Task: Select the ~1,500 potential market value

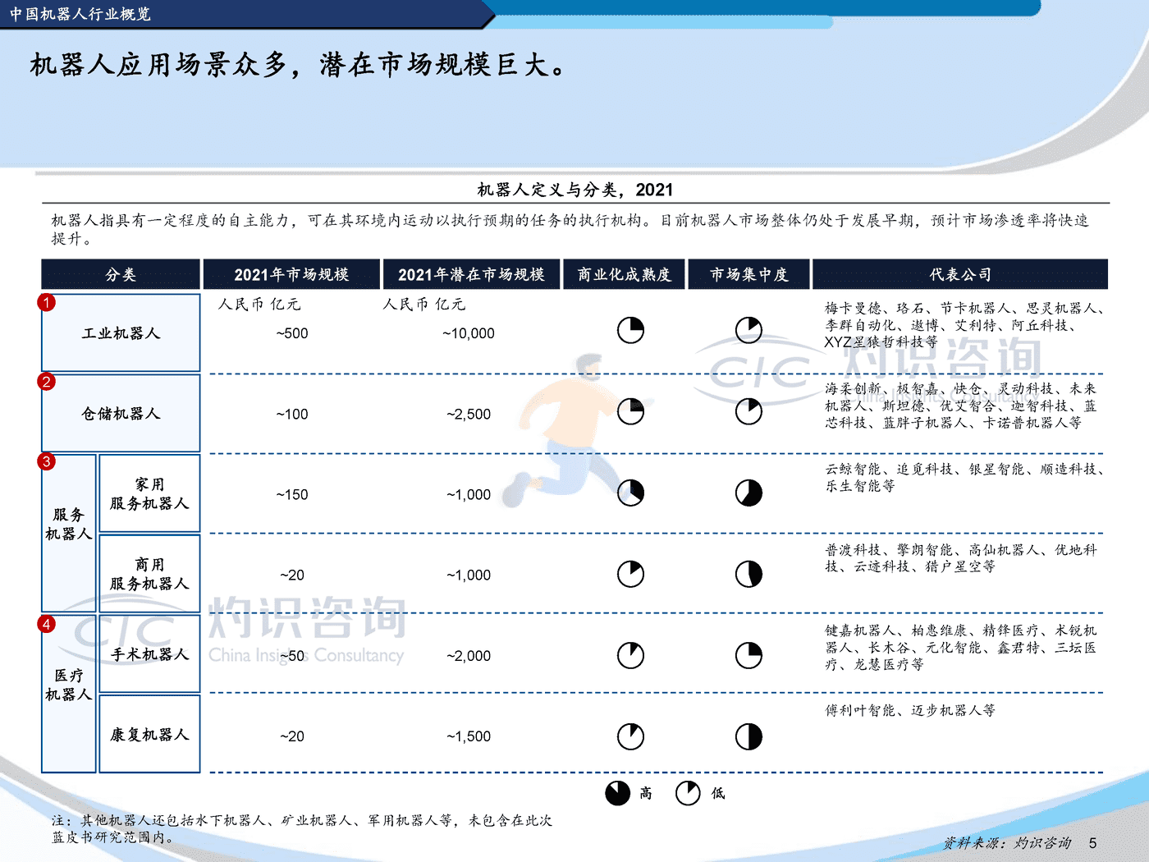Action: pyautogui.click(x=469, y=736)
